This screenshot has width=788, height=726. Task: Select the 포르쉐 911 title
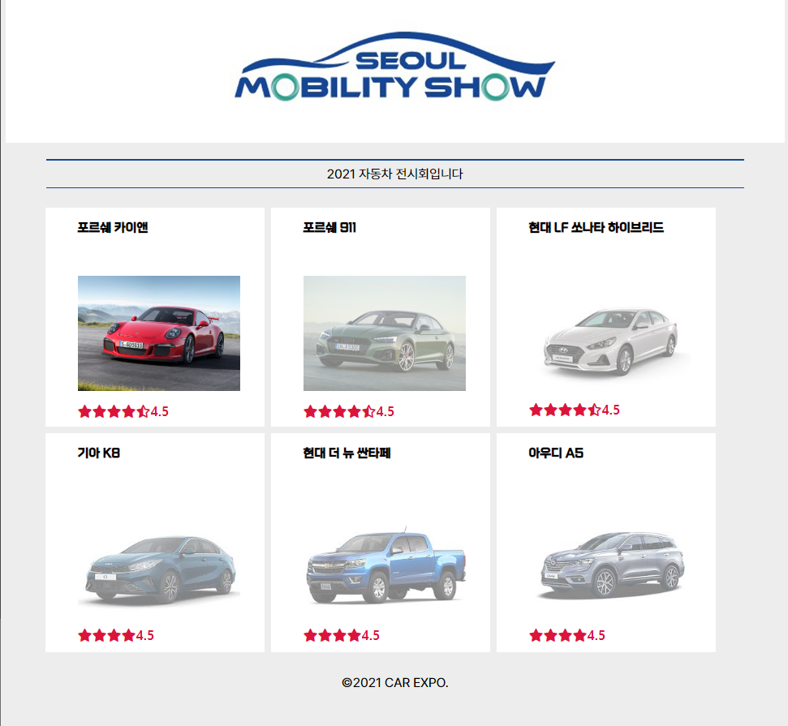click(x=329, y=228)
